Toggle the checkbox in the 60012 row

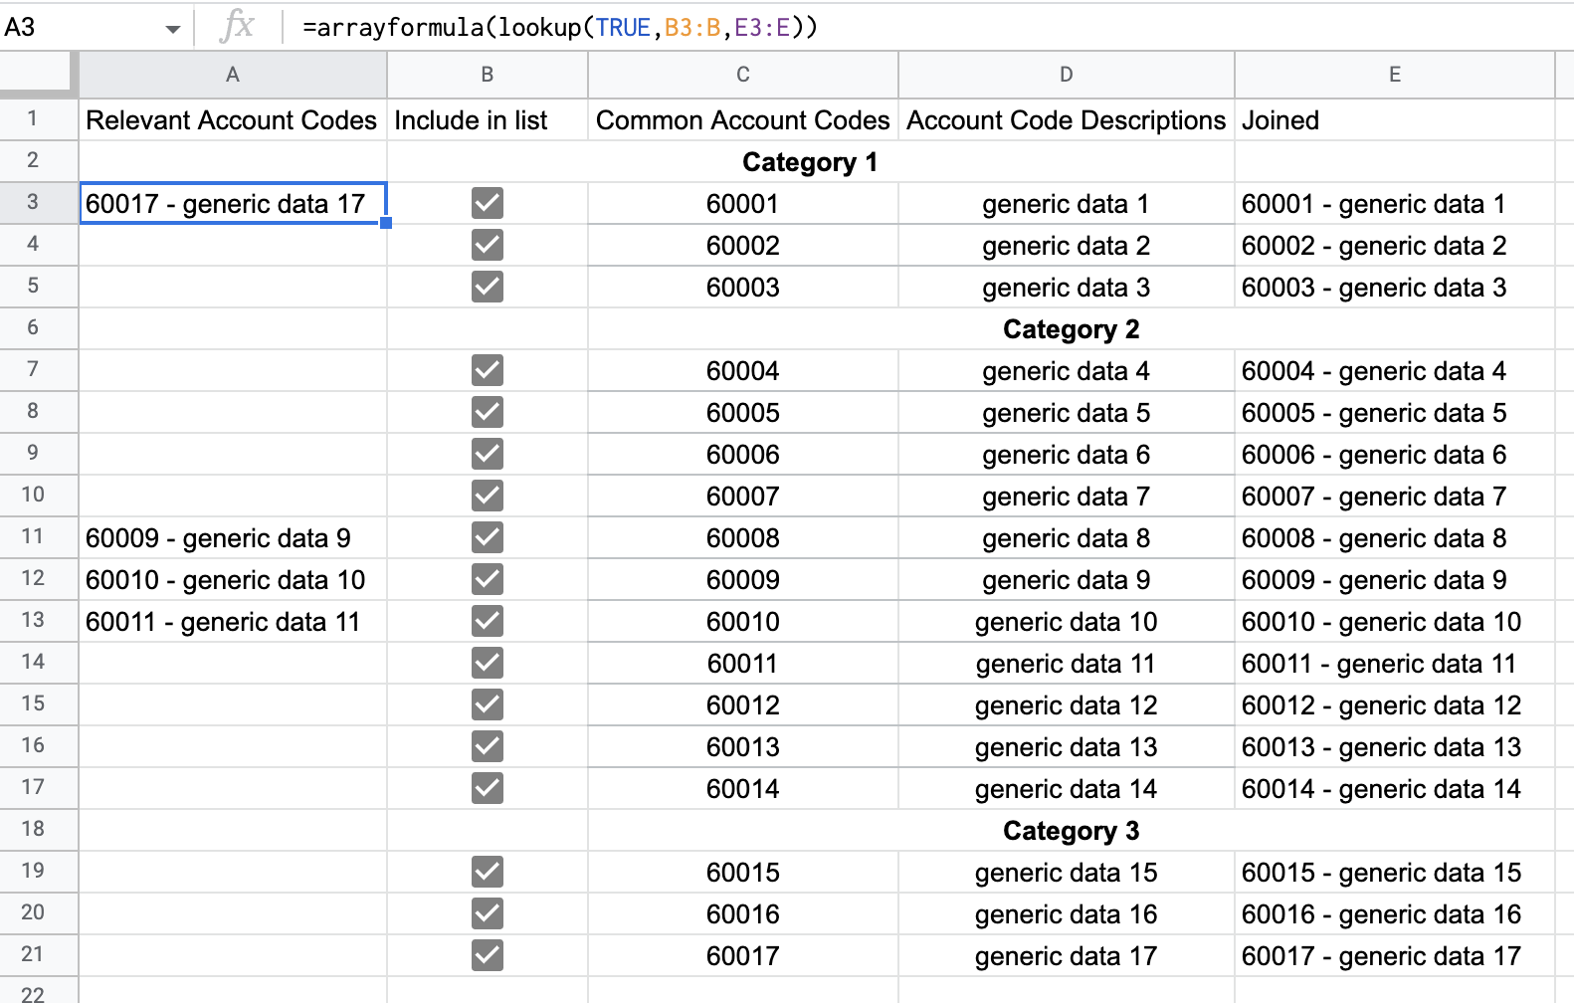[488, 704]
